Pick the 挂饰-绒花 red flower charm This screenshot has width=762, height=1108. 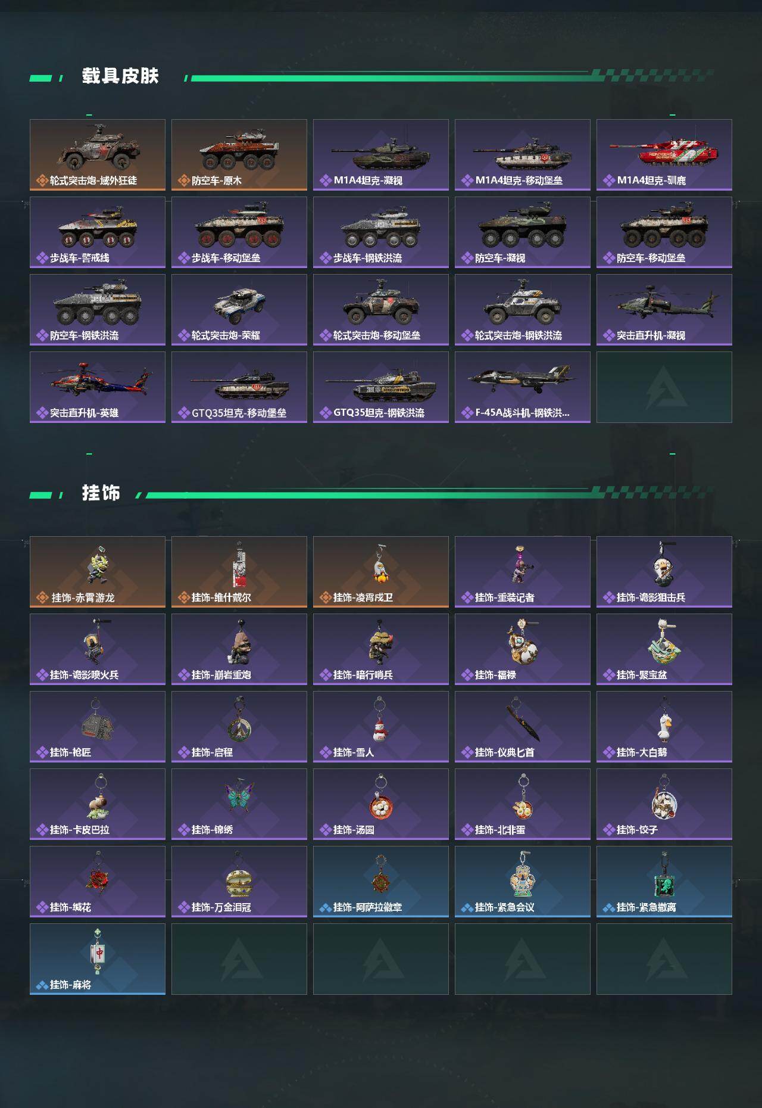[98, 882]
